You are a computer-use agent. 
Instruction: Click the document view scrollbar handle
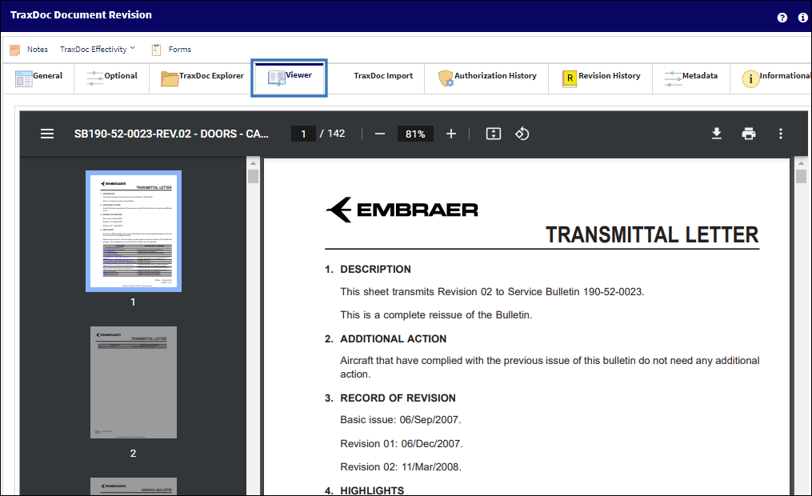coord(801,177)
